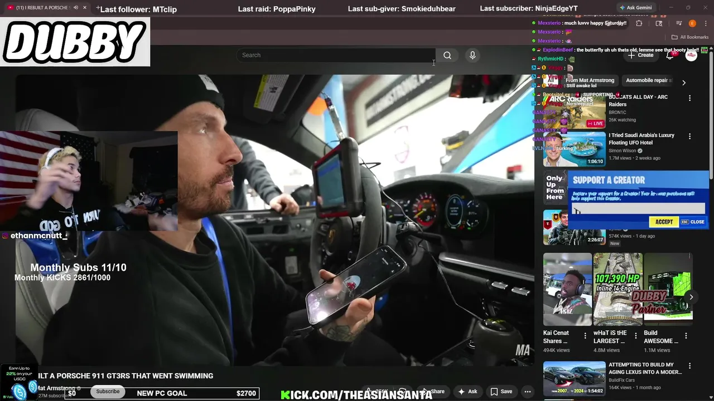The width and height of the screenshot is (714, 401).
Task: Open browser extensions puzzle icon
Action: (x=639, y=23)
